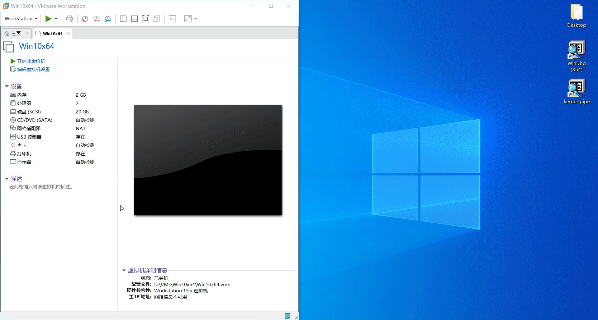Screen dimensions: 598x320
Task: Click the Enter Full Screen icon
Action: [145, 19]
